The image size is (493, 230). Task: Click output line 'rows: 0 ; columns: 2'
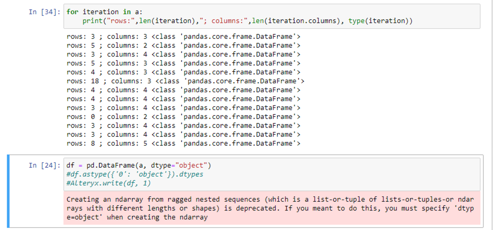pyautogui.click(x=183, y=117)
